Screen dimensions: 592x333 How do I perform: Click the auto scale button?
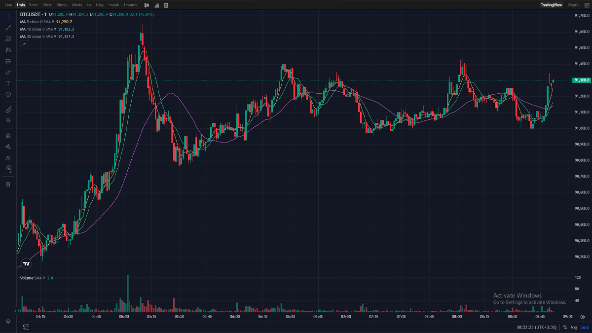point(584,327)
